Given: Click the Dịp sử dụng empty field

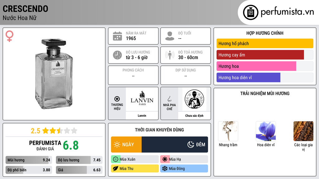Looking at the screenshot, I should coord(186,75).
